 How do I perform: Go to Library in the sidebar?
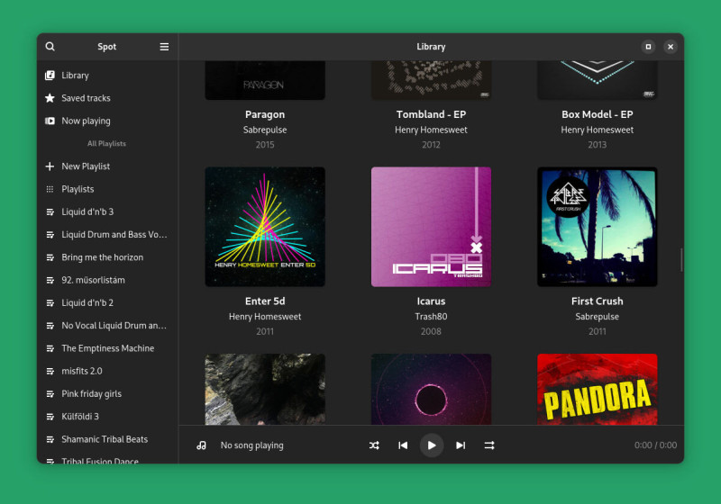click(106, 76)
